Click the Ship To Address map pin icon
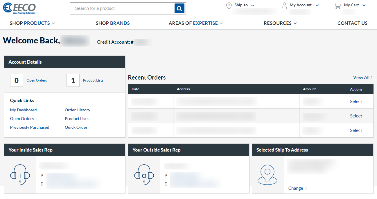 268,175
